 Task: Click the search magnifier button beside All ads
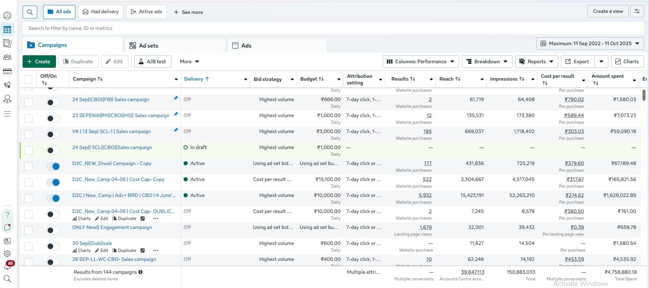pos(30,12)
